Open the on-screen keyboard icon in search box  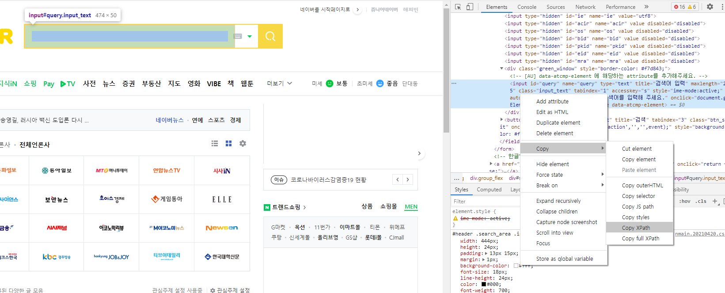pyautogui.click(x=238, y=36)
